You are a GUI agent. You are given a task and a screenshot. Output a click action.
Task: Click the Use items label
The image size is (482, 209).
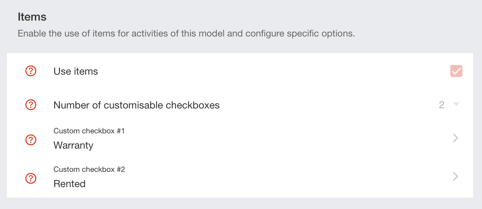tap(76, 71)
